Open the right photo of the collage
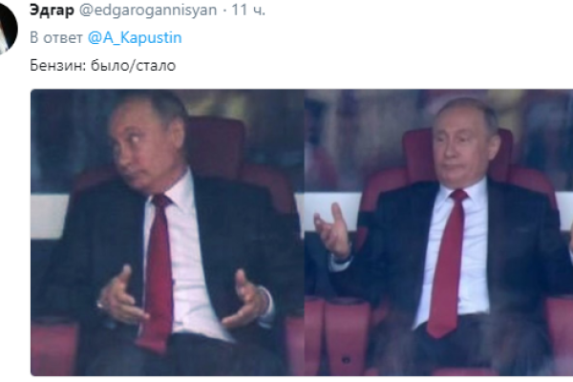 click(x=439, y=232)
